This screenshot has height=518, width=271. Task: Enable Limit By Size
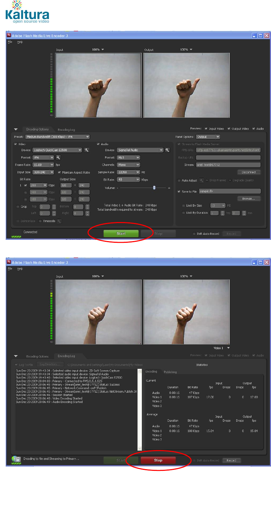pyautogui.click(x=183, y=206)
